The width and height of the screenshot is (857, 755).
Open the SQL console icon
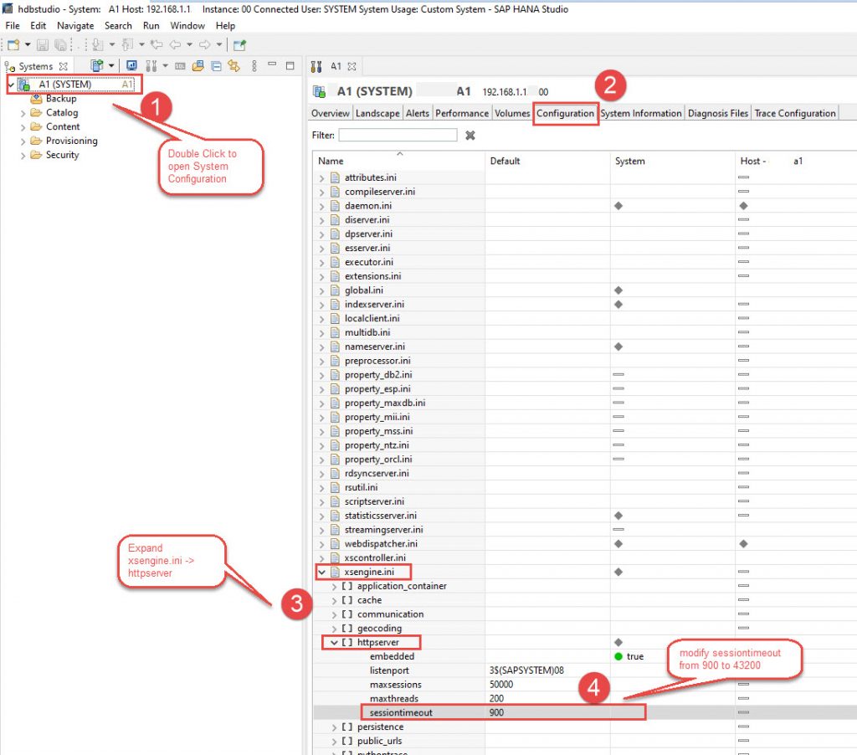180,66
